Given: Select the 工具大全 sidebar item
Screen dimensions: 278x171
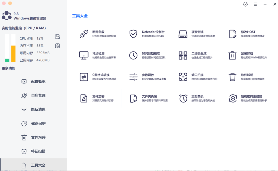Looking at the screenshot, I should tap(33, 165).
